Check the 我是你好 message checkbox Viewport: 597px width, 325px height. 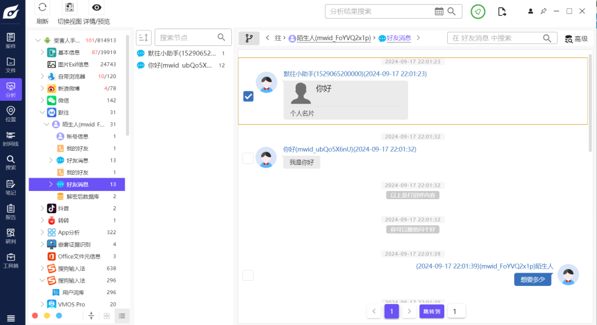point(248,158)
